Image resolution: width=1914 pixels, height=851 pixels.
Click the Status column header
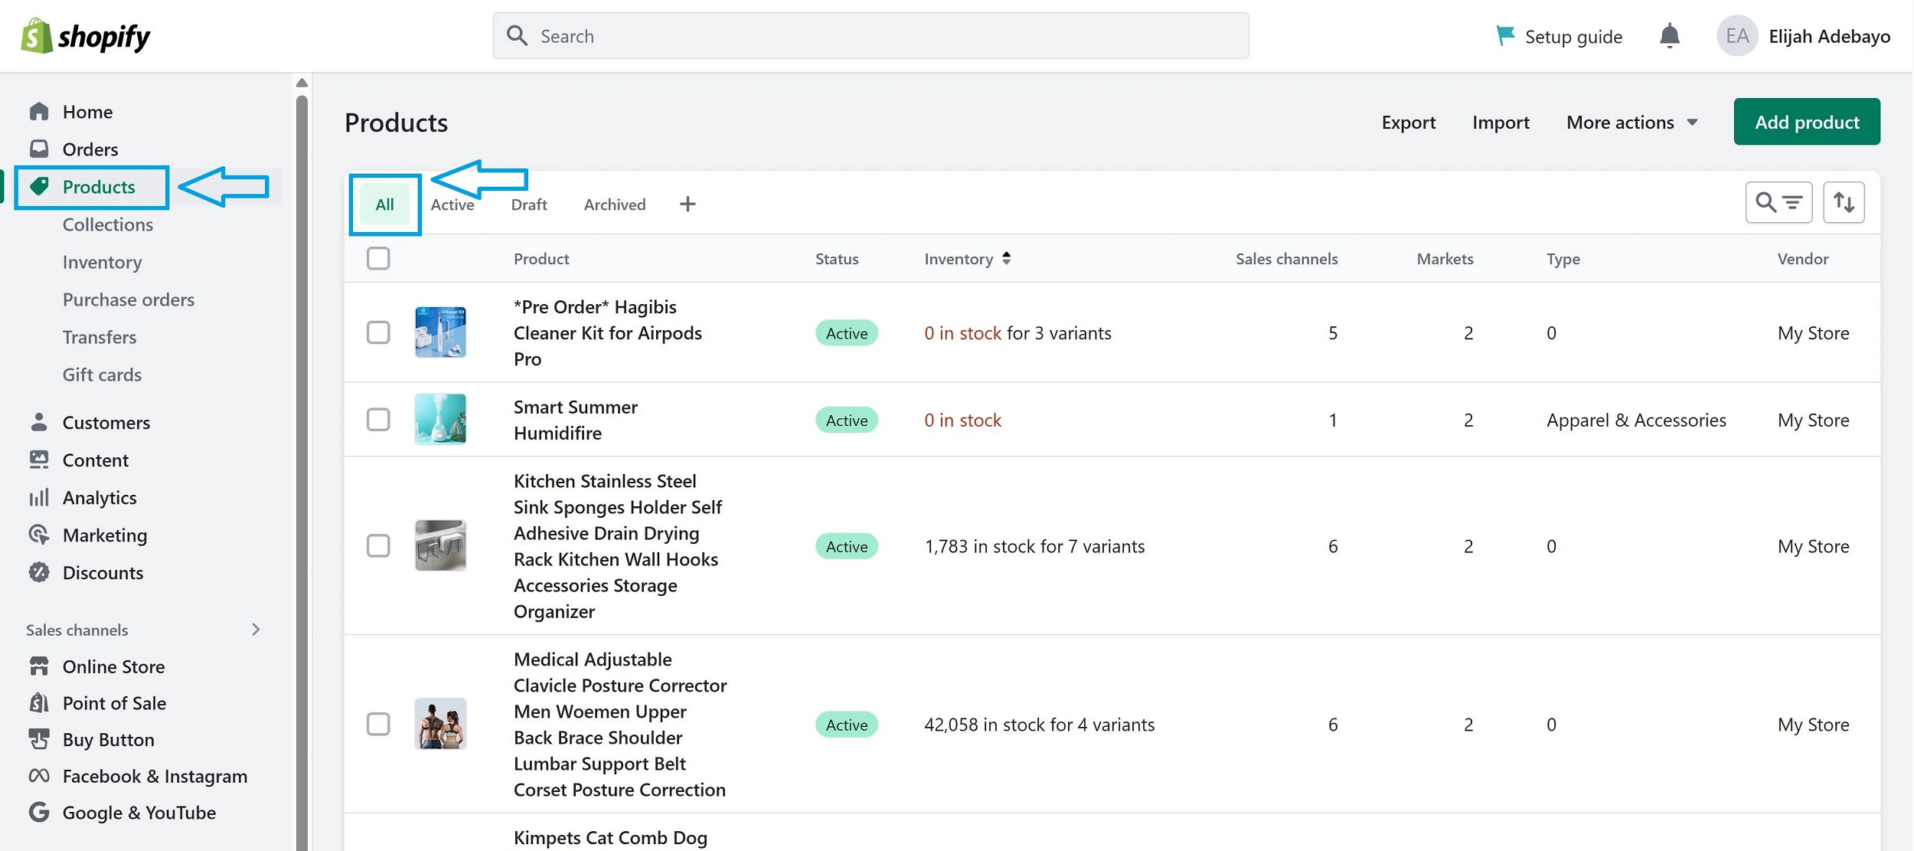837,259
